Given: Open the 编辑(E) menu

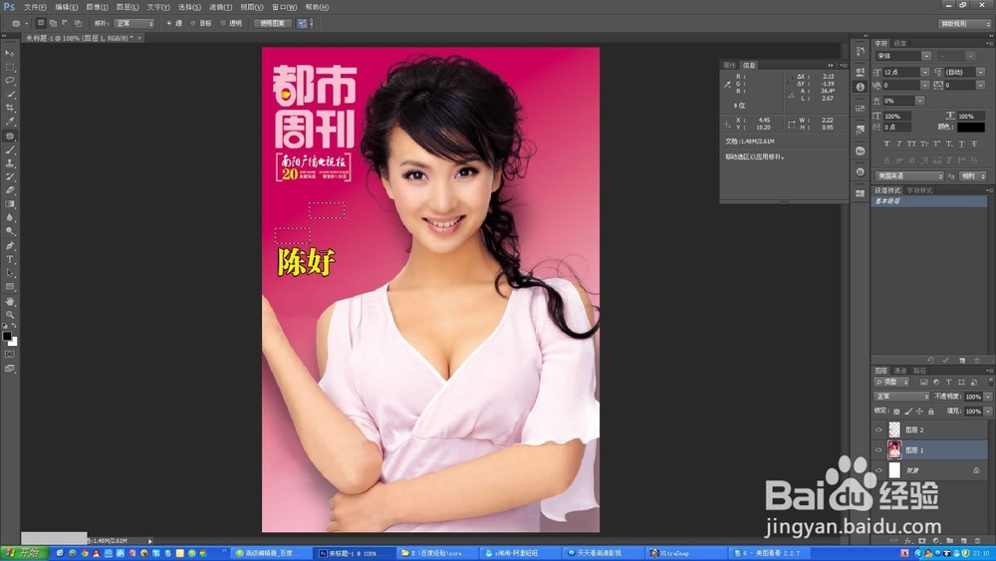Looking at the screenshot, I should coord(66,7).
